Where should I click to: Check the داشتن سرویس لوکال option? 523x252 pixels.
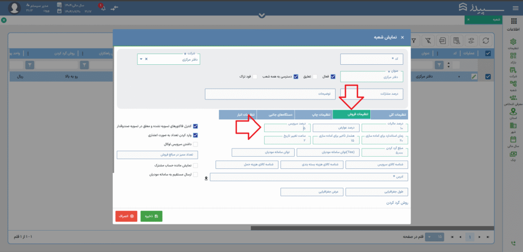[195, 144]
